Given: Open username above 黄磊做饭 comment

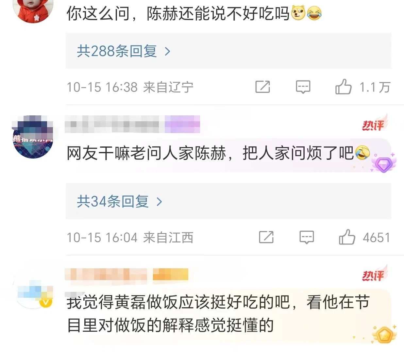Looking at the screenshot, I should [127, 275].
